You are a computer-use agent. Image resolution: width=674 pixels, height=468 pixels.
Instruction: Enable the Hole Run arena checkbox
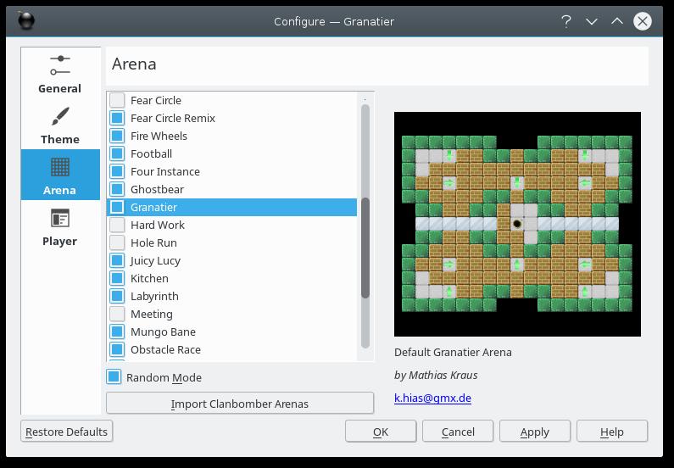pyautogui.click(x=117, y=242)
